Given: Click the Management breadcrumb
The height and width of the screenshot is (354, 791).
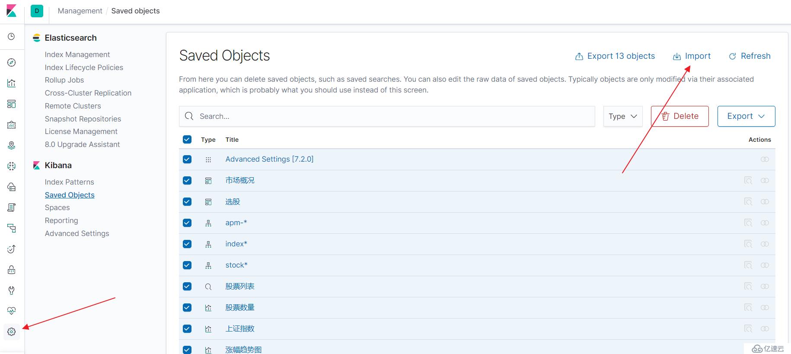Looking at the screenshot, I should click(x=80, y=11).
